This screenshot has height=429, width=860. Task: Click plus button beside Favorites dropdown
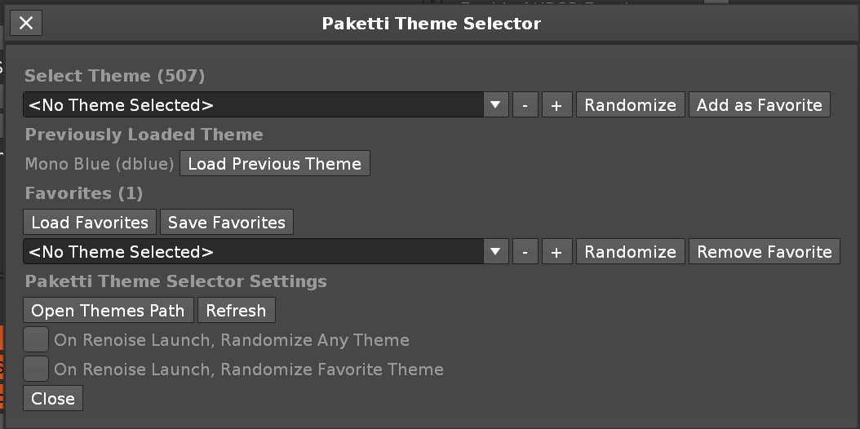(556, 252)
